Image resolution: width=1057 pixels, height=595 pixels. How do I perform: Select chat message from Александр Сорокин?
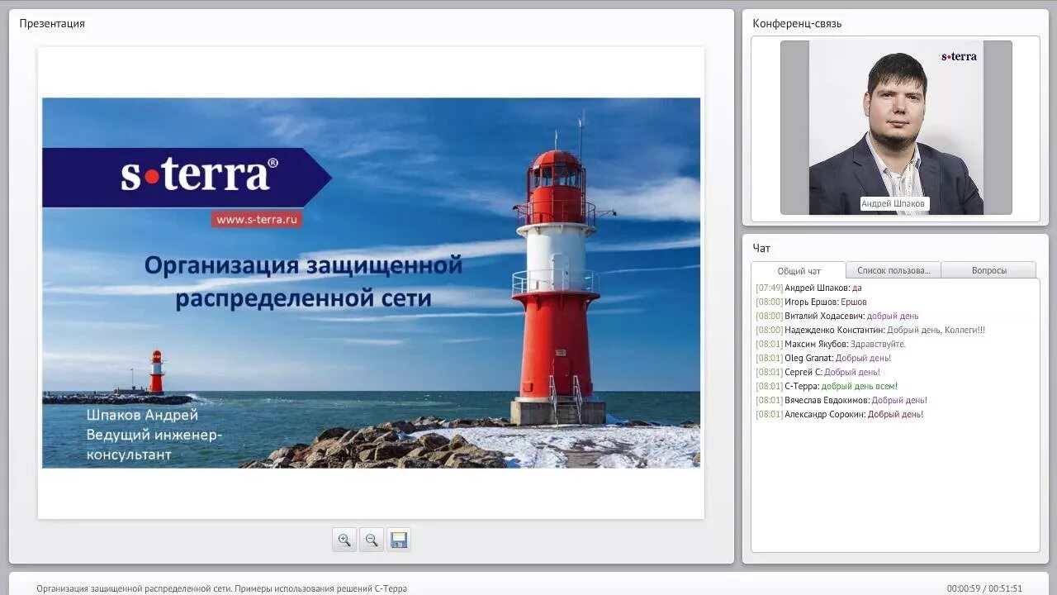tap(839, 414)
